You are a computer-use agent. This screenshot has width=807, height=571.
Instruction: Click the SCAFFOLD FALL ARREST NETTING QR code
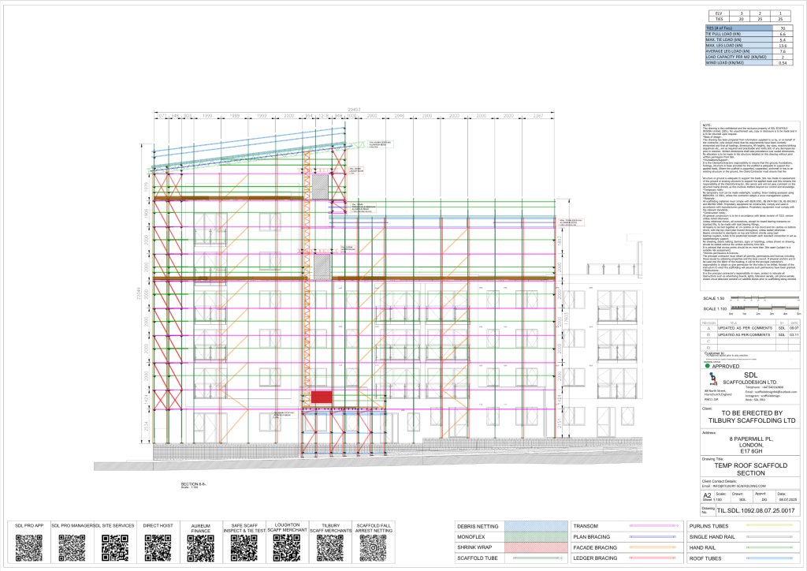(x=373, y=547)
